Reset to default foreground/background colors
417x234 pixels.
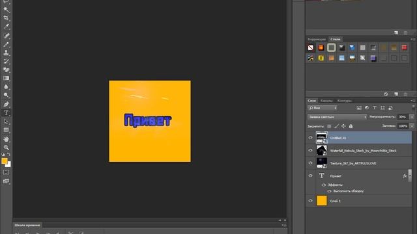pos(3,154)
